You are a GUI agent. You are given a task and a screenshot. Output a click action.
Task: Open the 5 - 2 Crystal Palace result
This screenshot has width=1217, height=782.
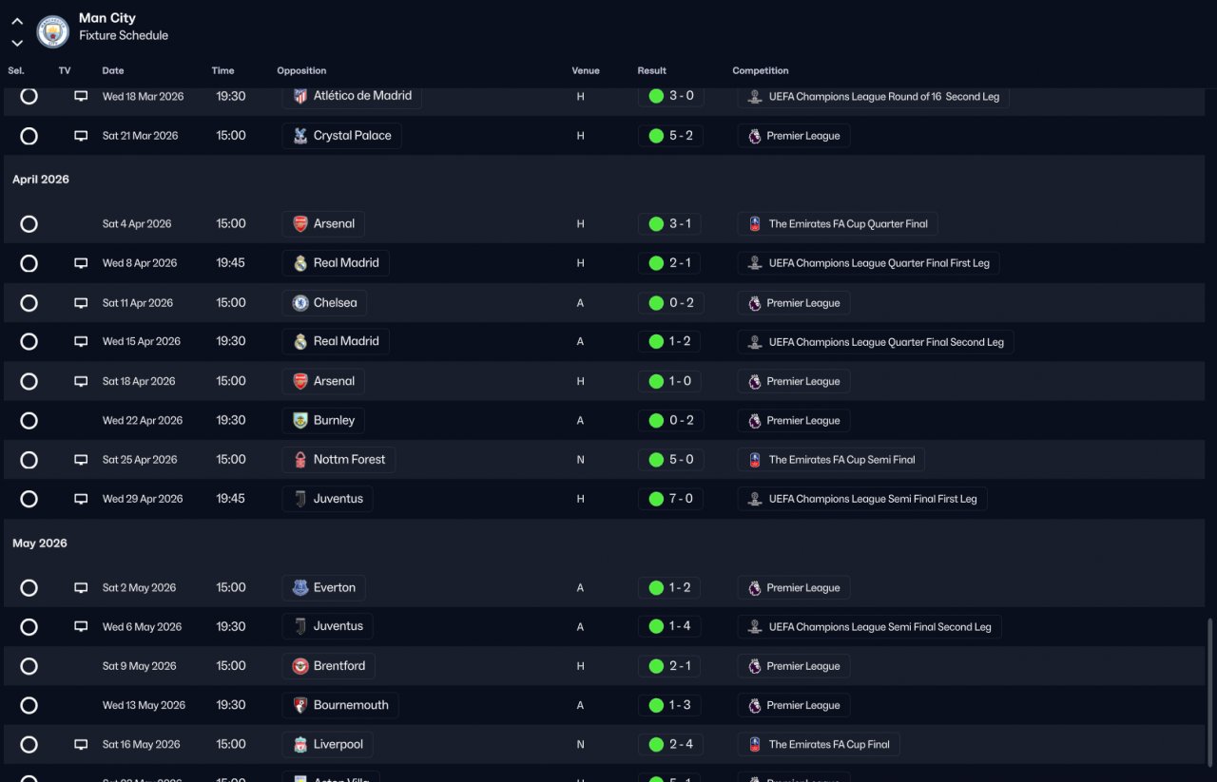click(x=670, y=136)
